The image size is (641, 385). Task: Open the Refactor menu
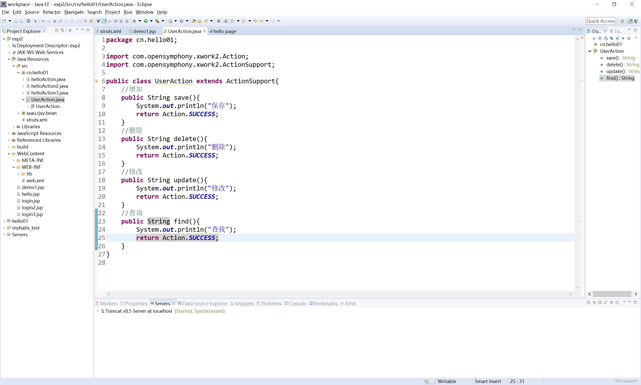(x=52, y=12)
